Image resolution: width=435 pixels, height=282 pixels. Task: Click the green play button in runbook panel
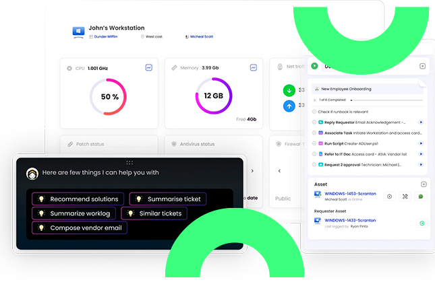(x=315, y=66)
